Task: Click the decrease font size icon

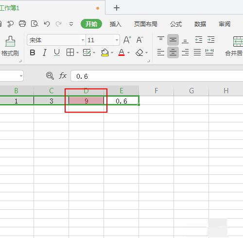Action: (x=139, y=40)
